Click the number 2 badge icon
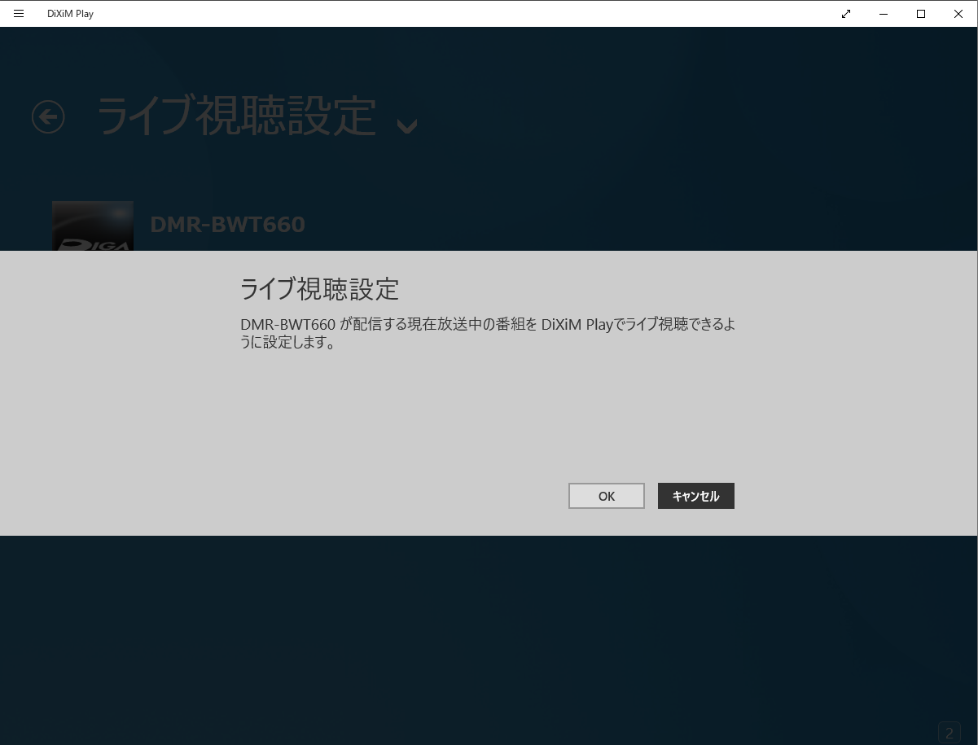 tap(949, 733)
